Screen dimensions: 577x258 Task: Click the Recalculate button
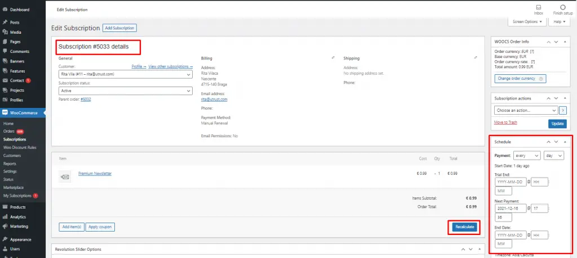coord(464,227)
